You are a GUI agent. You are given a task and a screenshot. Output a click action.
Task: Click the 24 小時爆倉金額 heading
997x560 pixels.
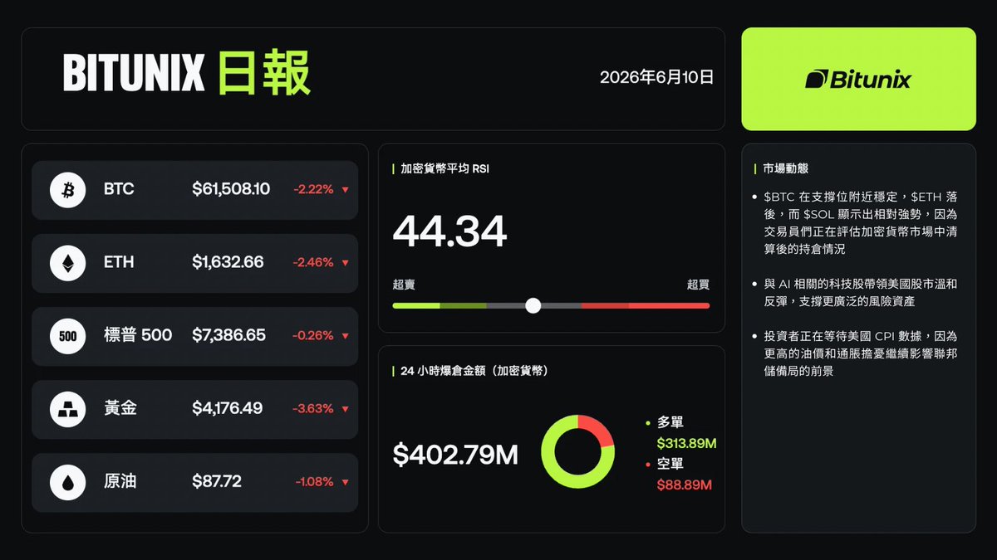[474, 371]
